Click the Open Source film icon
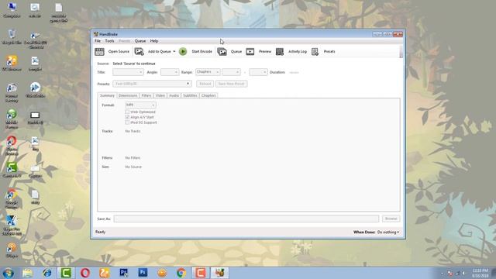The image size is (496, 279). pyautogui.click(x=99, y=52)
